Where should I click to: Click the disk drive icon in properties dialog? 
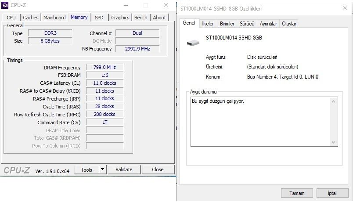pyautogui.click(x=193, y=43)
